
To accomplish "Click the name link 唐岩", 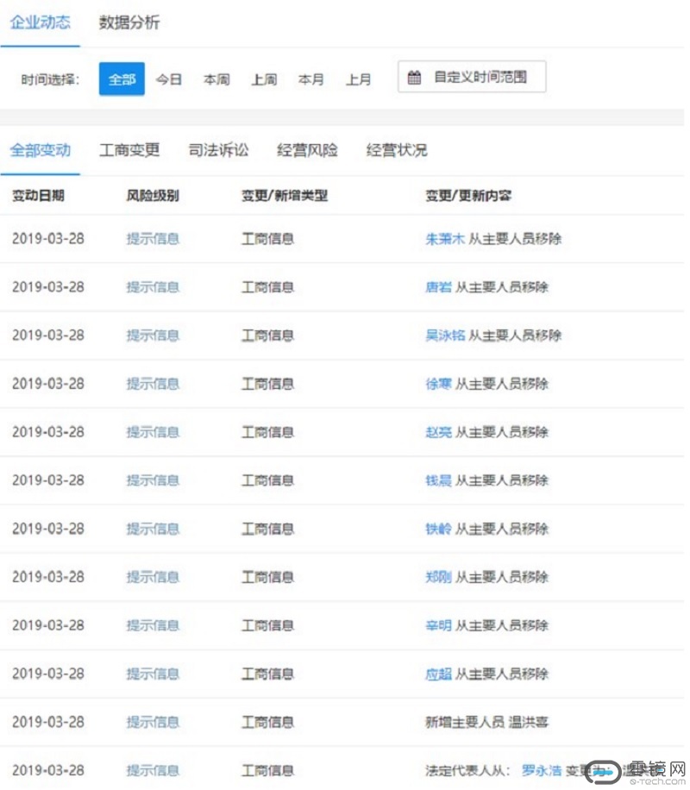I will 438,287.
